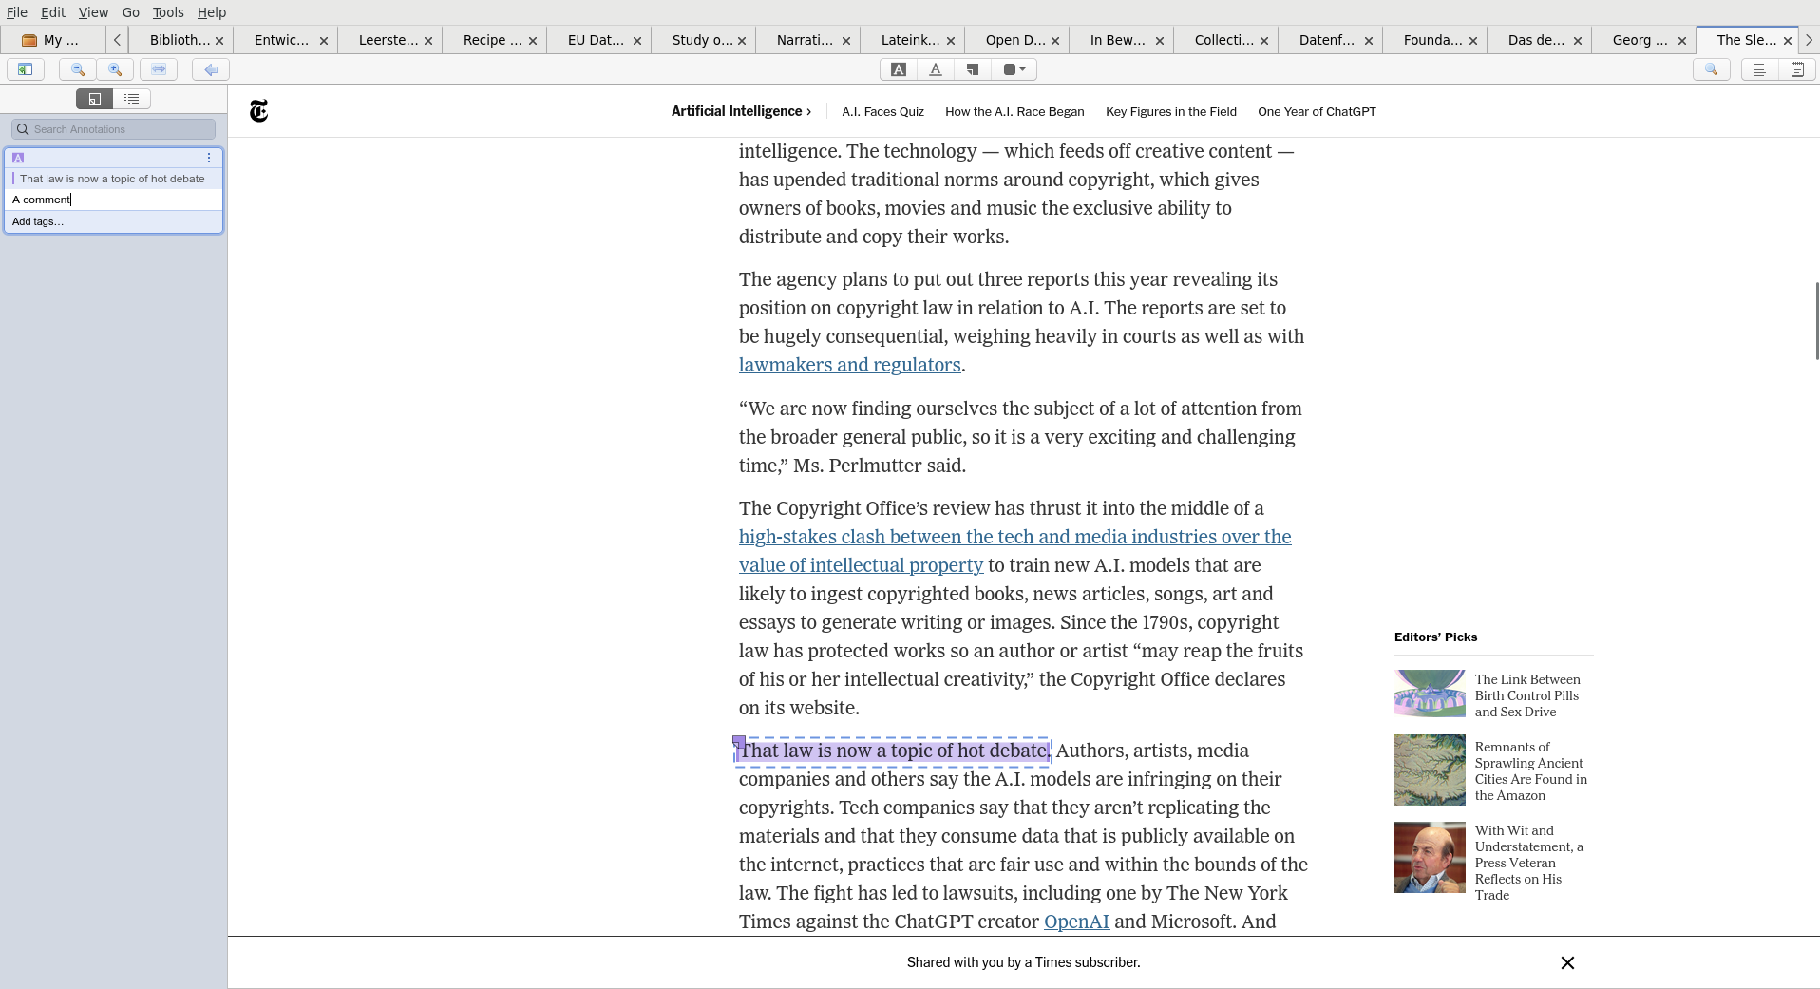Toggle the sidebar panel button

26,69
